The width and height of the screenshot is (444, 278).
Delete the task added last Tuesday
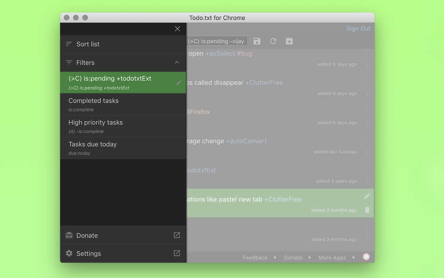(x=367, y=152)
